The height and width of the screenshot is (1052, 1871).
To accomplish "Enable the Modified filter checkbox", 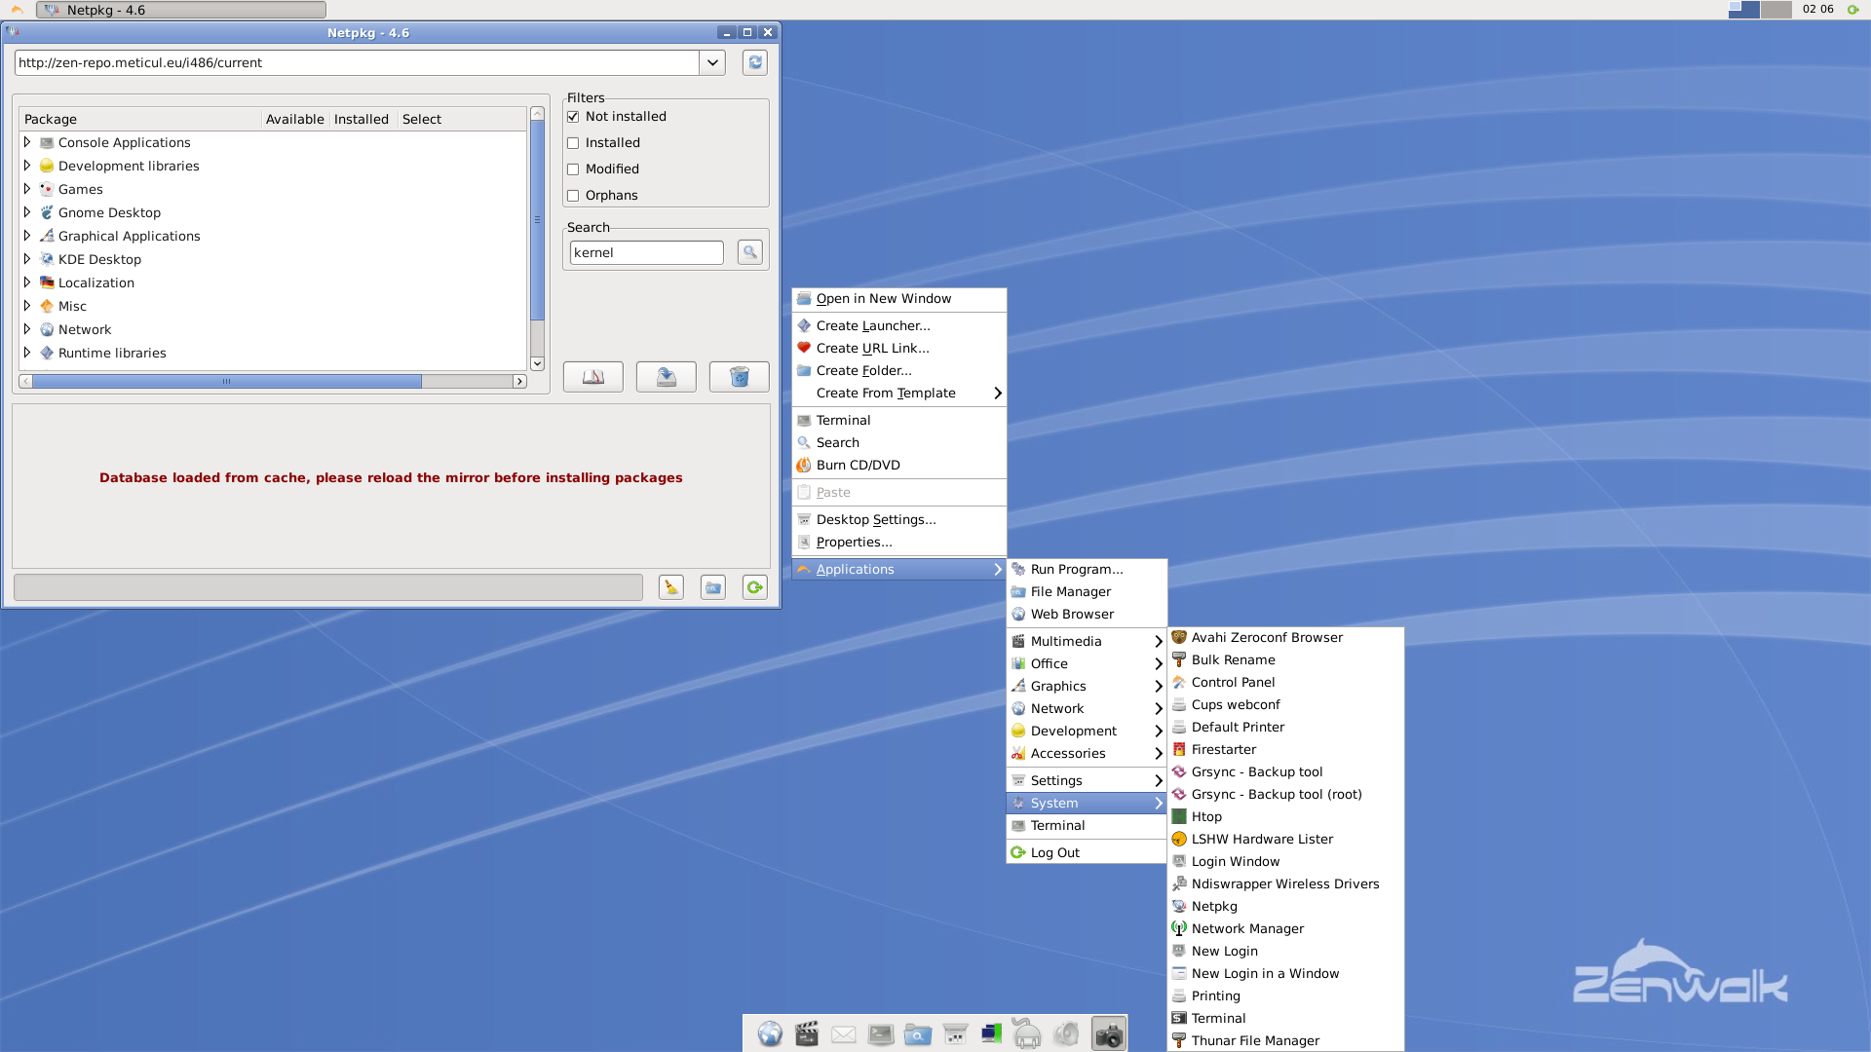I will tap(573, 169).
